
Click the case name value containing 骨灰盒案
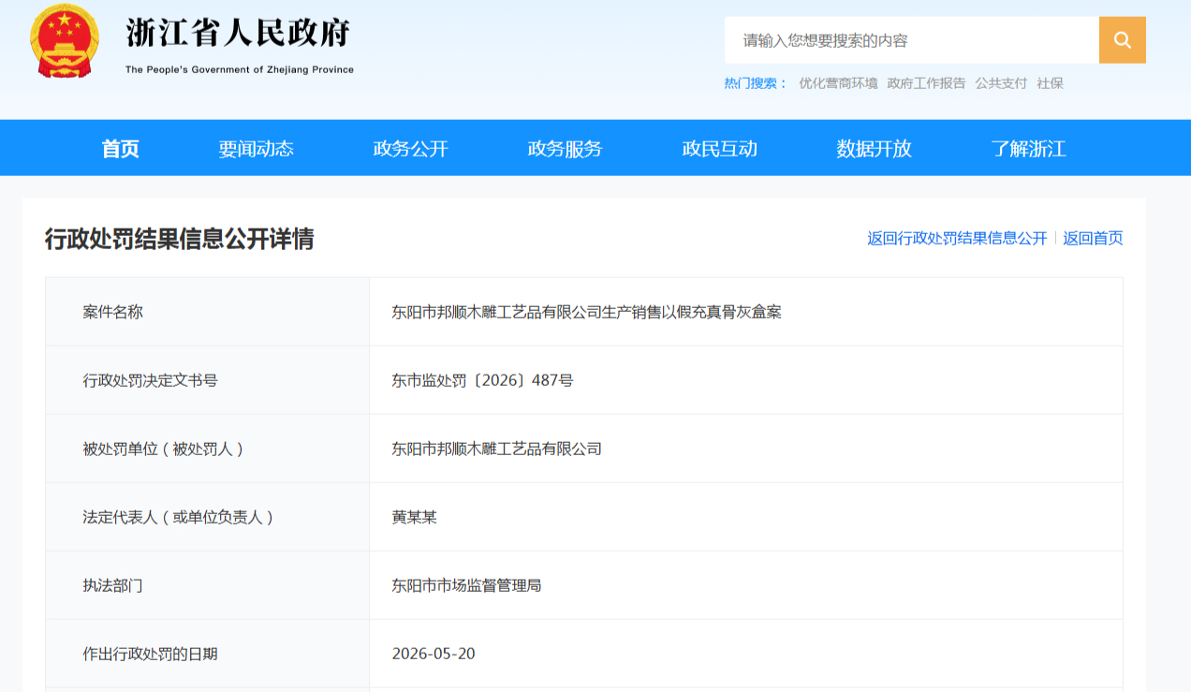pyautogui.click(x=587, y=312)
